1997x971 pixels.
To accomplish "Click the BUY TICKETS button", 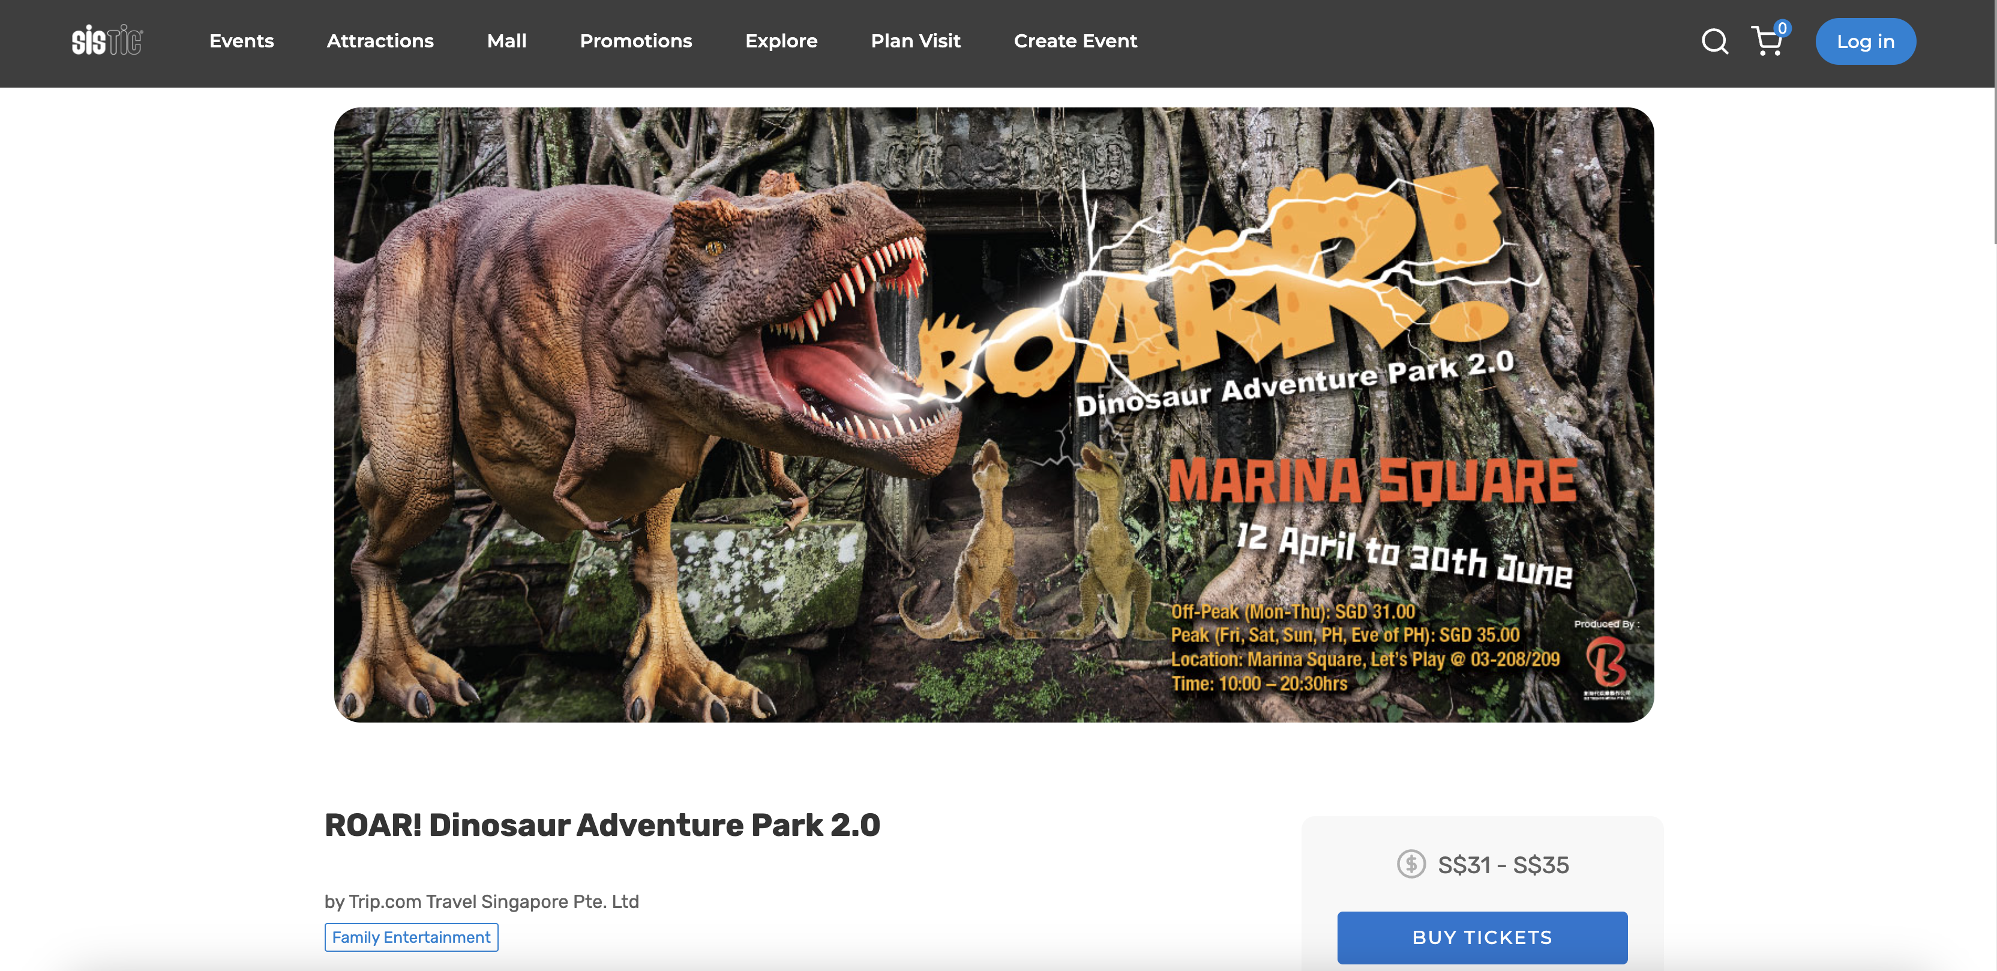I will (x=1482, y=937).
